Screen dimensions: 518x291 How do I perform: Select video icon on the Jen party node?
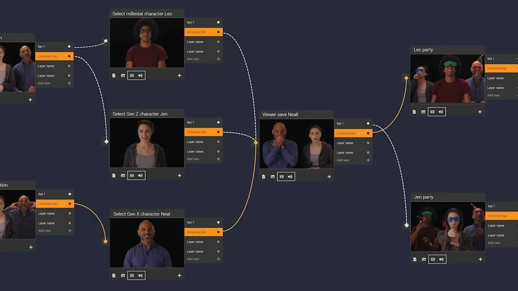coord(433,259)
